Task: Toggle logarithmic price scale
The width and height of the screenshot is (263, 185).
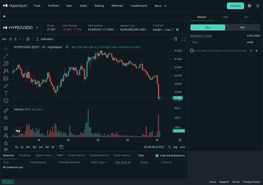Action: point(175,147)
